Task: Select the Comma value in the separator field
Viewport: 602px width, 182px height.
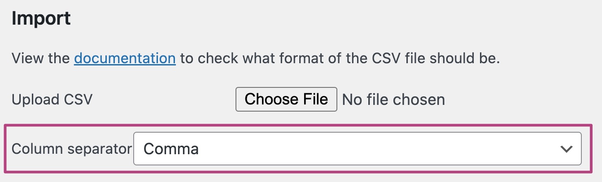Action: 172,149
